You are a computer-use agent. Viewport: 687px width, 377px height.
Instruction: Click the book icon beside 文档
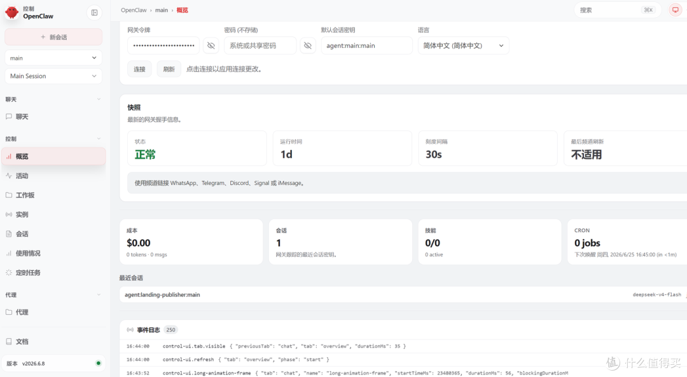coord(9,341)
